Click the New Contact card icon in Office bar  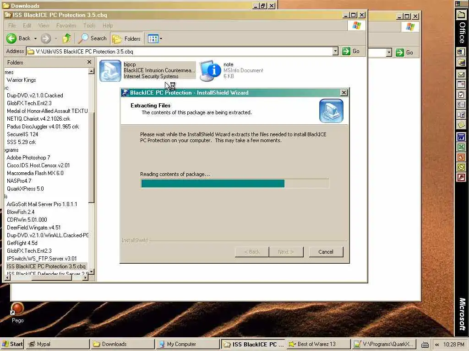coord(461,105)
